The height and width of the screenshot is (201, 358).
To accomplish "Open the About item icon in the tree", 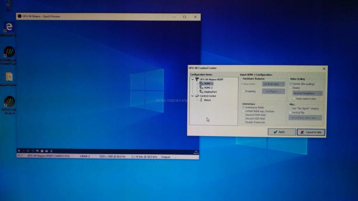I will pyautogui.click(x=201, y=100).
